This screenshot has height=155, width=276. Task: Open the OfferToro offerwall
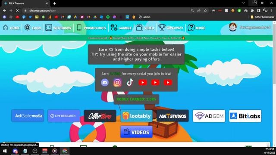[x=100, y=116]
